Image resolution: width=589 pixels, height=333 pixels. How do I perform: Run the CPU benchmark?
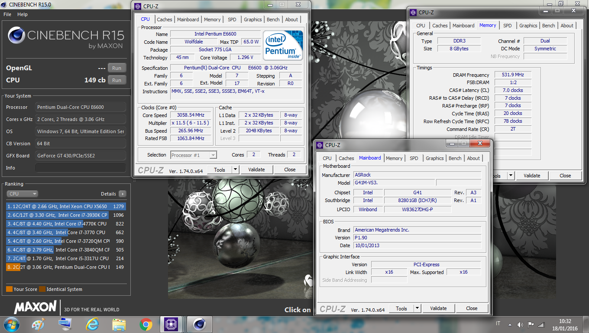point(117,80)
